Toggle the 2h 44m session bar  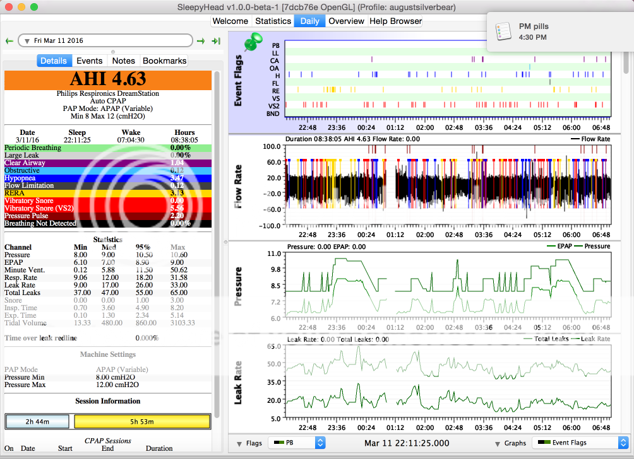(x=37, y=421)
